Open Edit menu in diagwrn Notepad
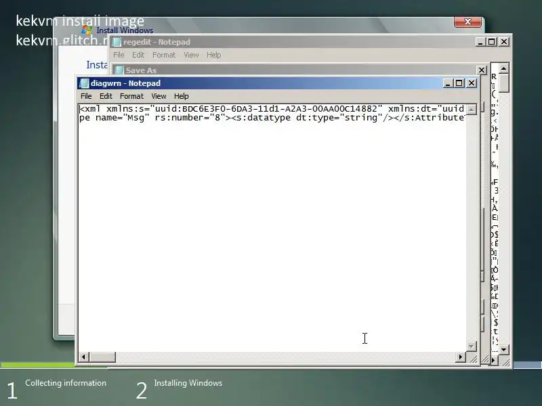This screenshot has height=406, width=542. (106, 96)
